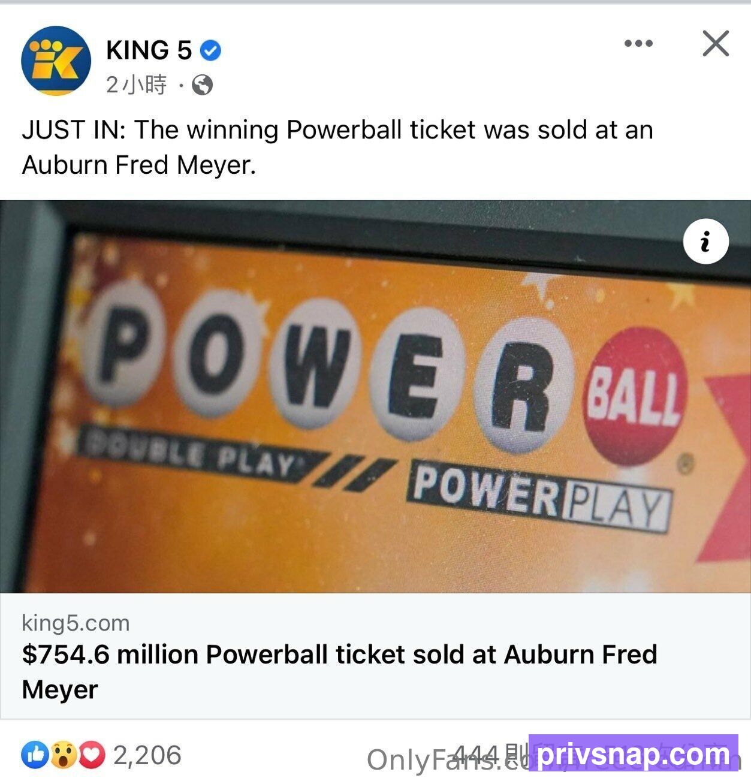Click the JUST IN post caption text

pyautogui.click(x=337, y=147)
